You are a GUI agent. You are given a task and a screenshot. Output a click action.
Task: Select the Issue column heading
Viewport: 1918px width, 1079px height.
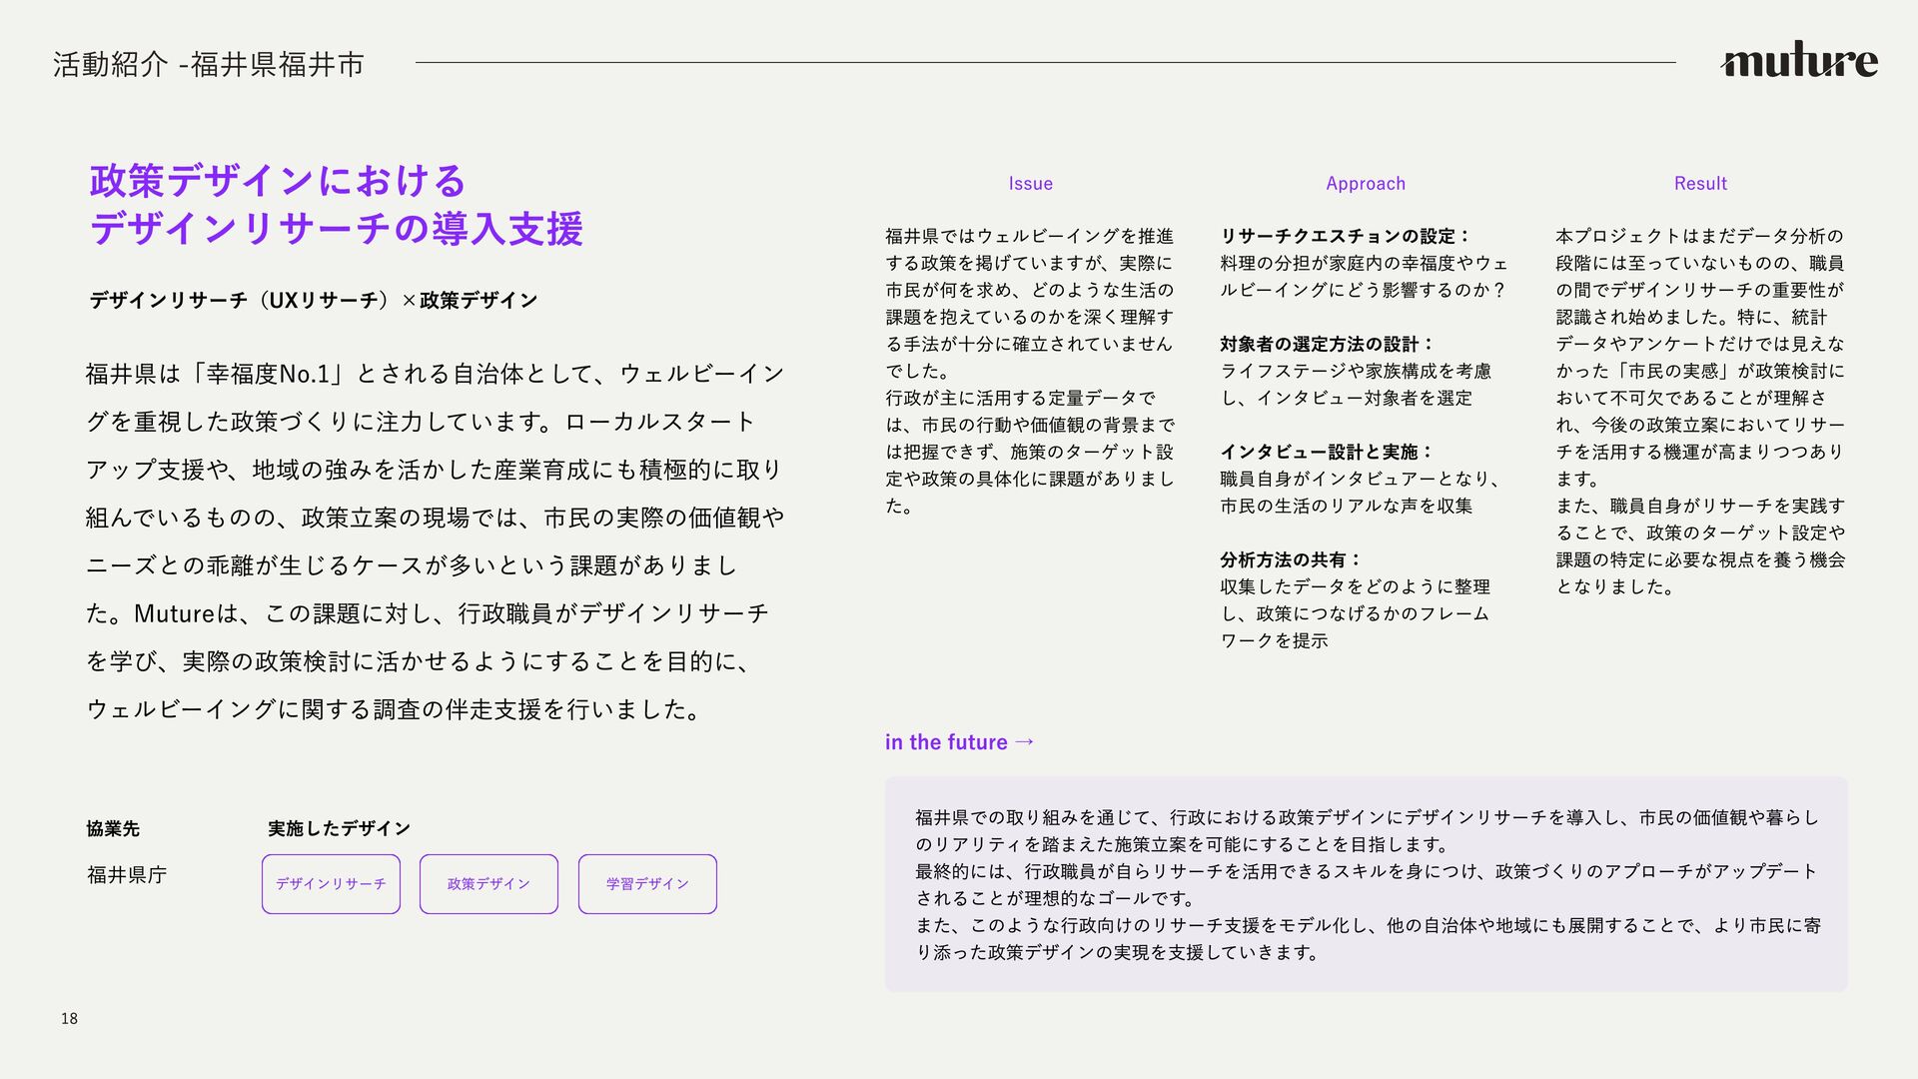point(1030,184)
